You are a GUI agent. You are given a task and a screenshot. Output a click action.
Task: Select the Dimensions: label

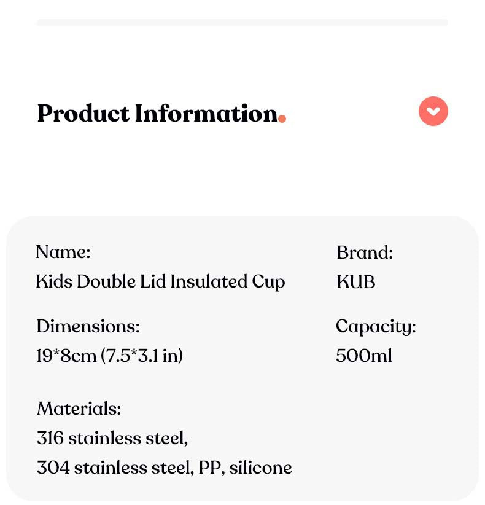coord(88,326)
